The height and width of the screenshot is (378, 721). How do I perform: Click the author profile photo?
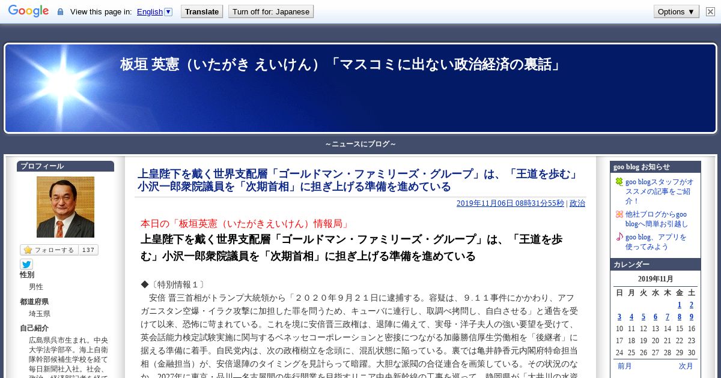(65, 207)
